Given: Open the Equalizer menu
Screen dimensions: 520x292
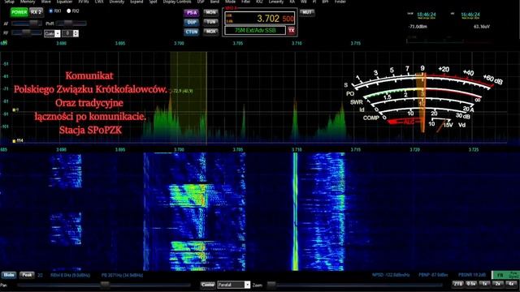Looking at the screenshot, I should 64,2.
